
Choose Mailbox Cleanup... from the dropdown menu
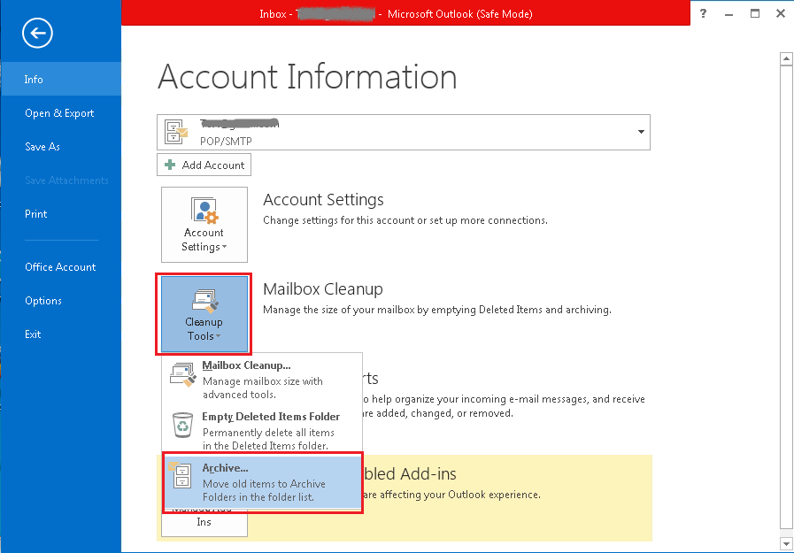262,379
